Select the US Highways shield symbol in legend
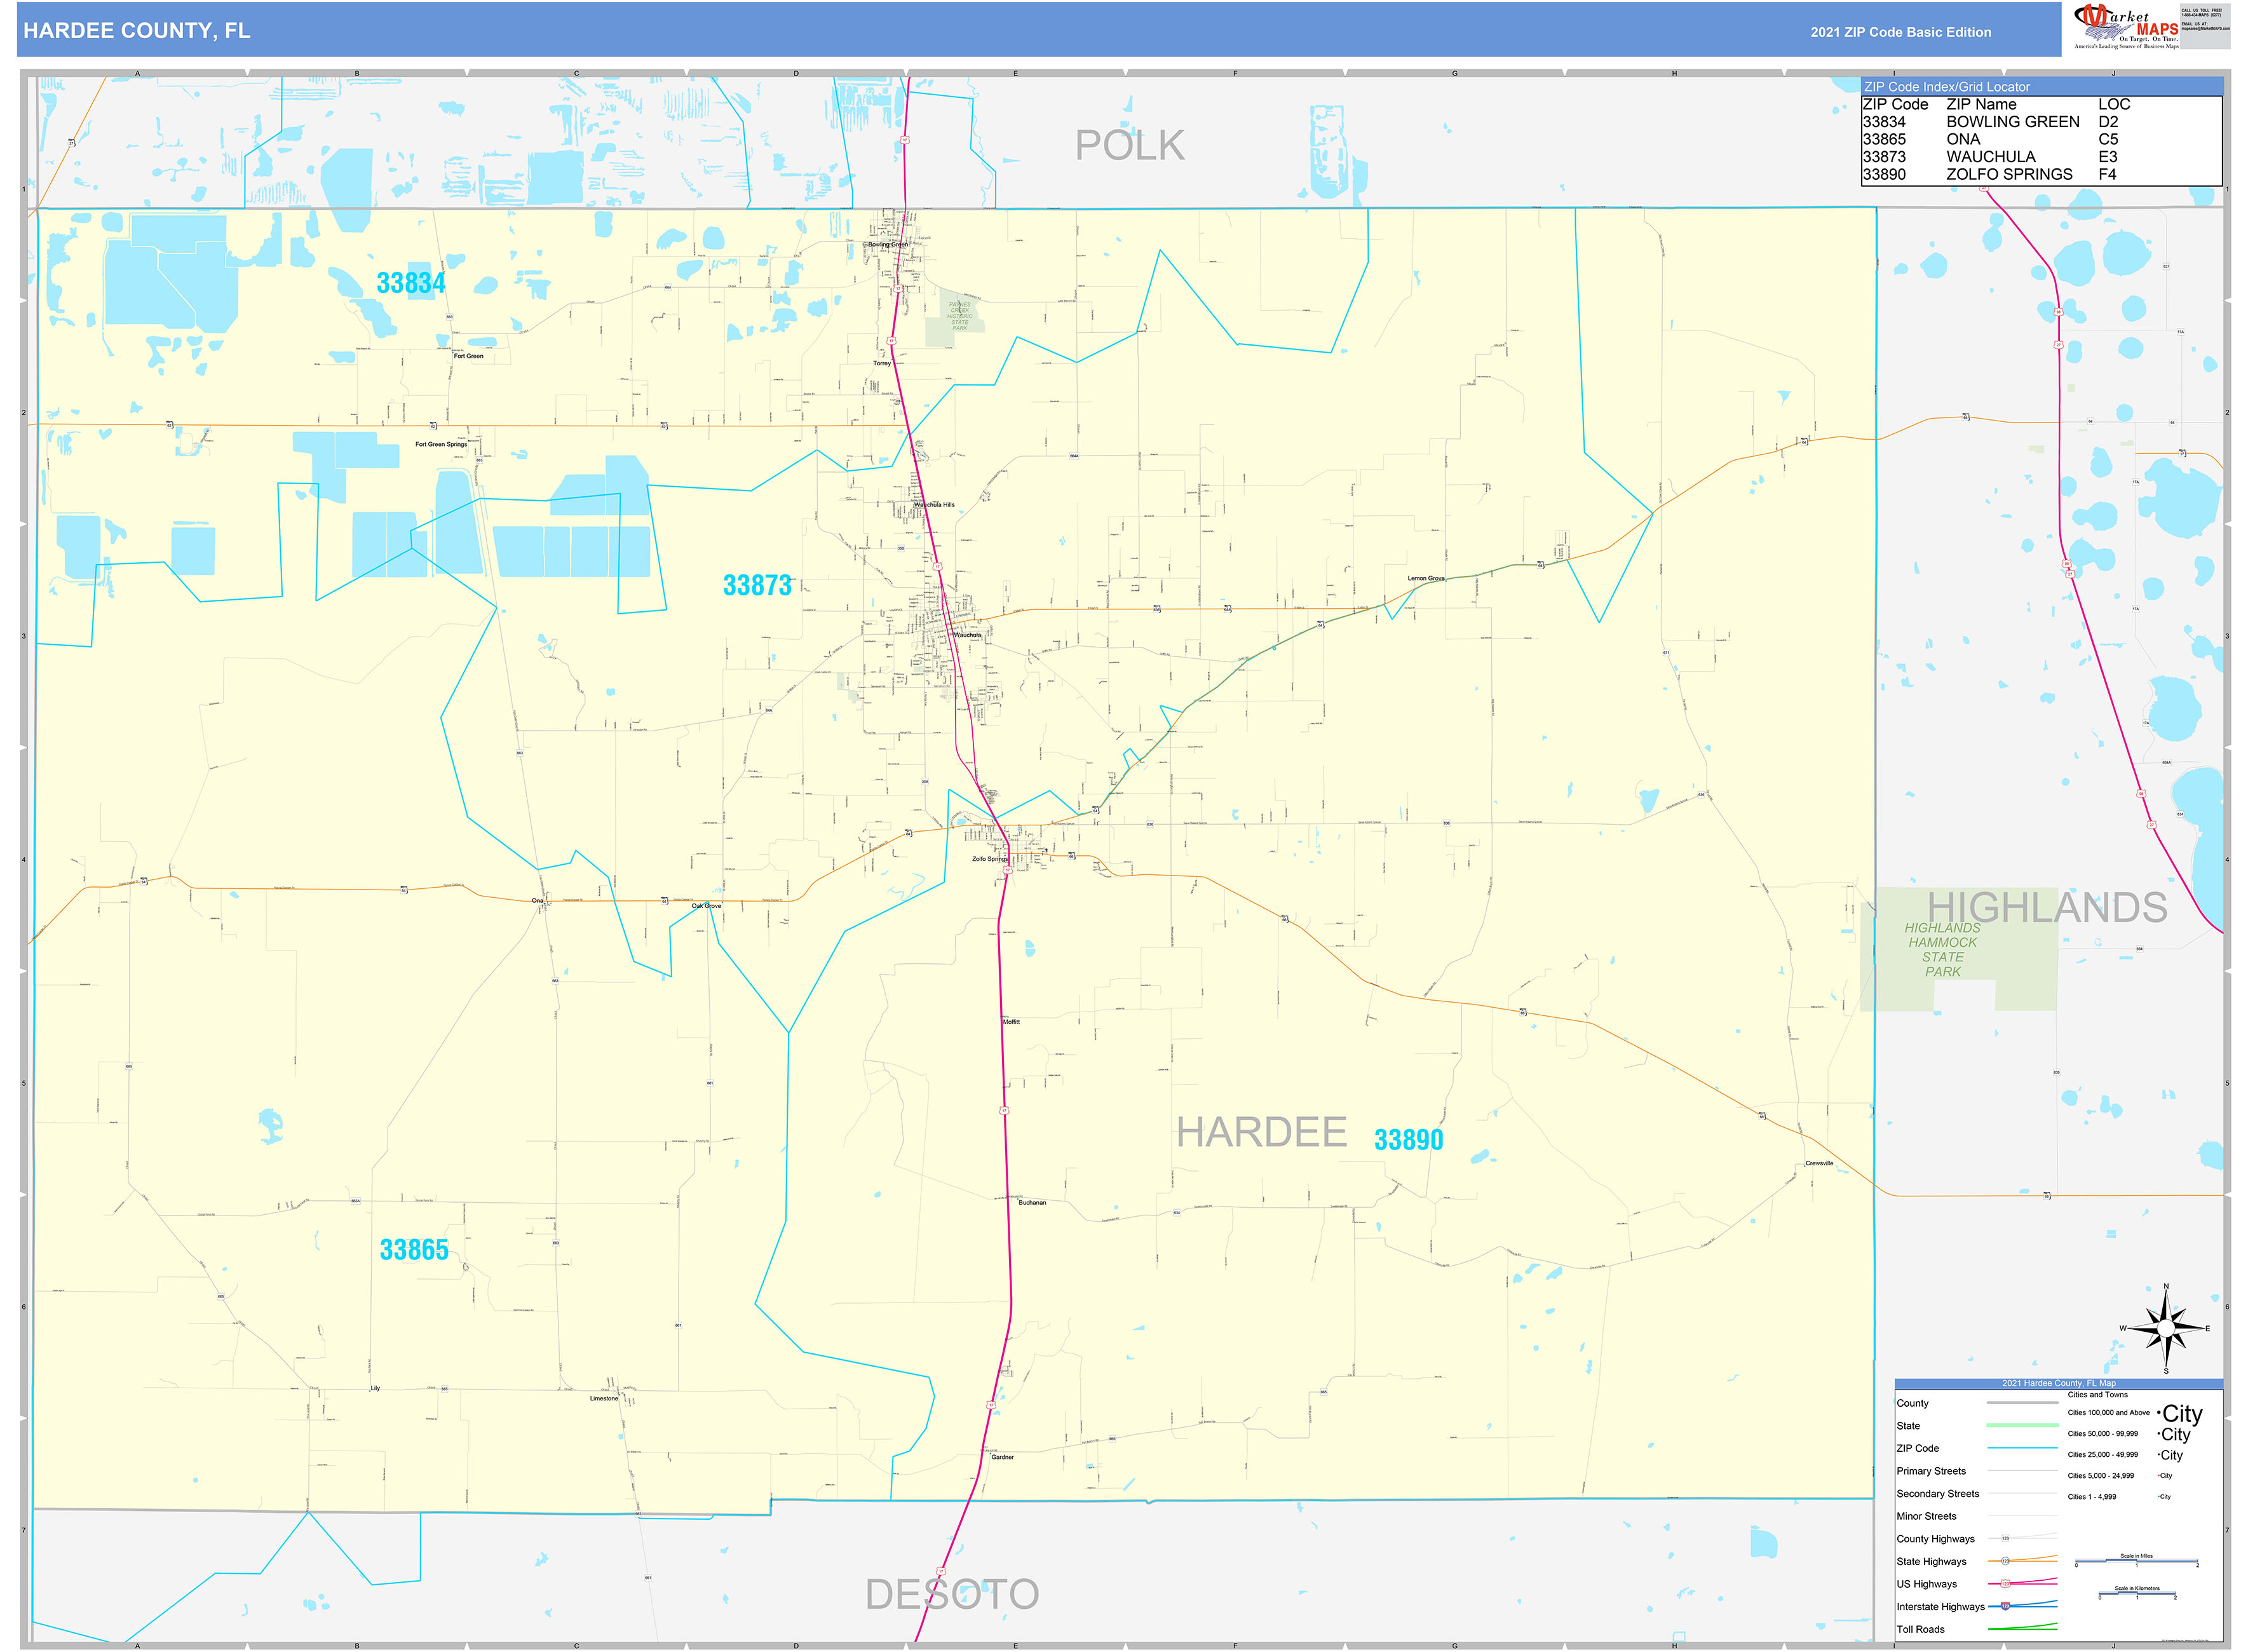Viewport: 2248px width, 1652px height. (x=2006, y=1584)
